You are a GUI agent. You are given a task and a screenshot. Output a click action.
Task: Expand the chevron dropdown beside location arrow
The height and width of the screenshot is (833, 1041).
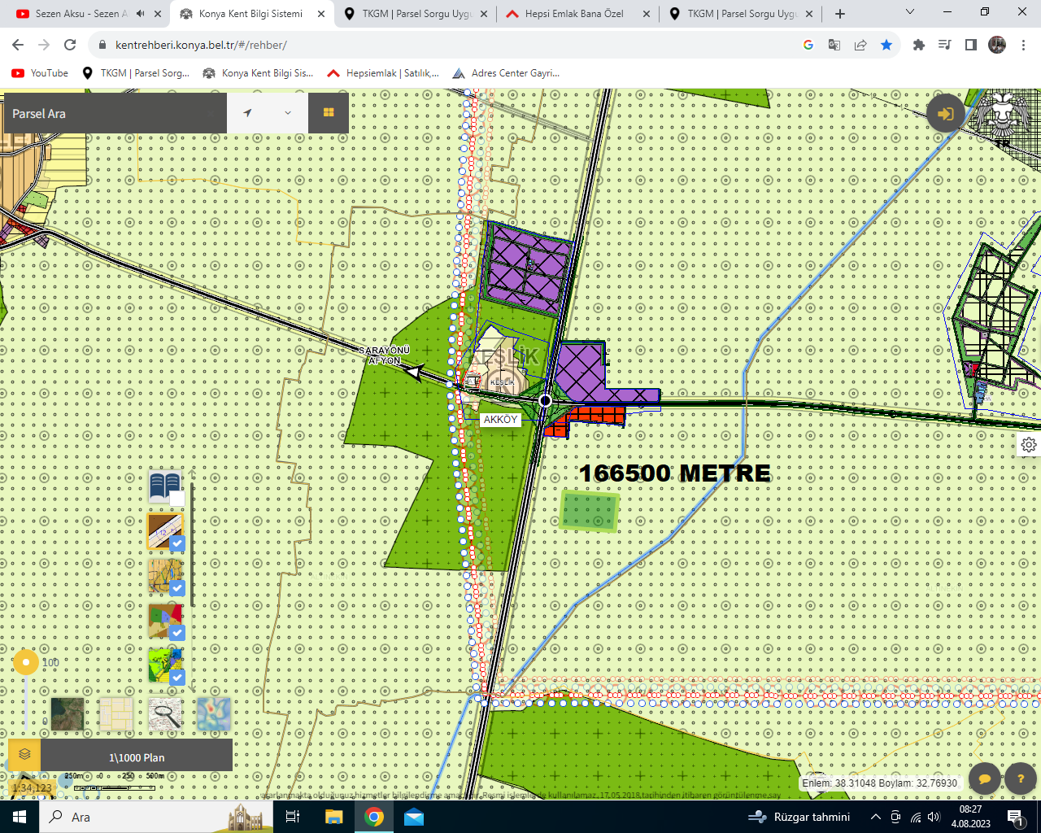click(288, 113)
